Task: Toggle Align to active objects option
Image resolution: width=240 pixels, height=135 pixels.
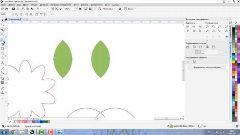Action: [x=187, y=47]
